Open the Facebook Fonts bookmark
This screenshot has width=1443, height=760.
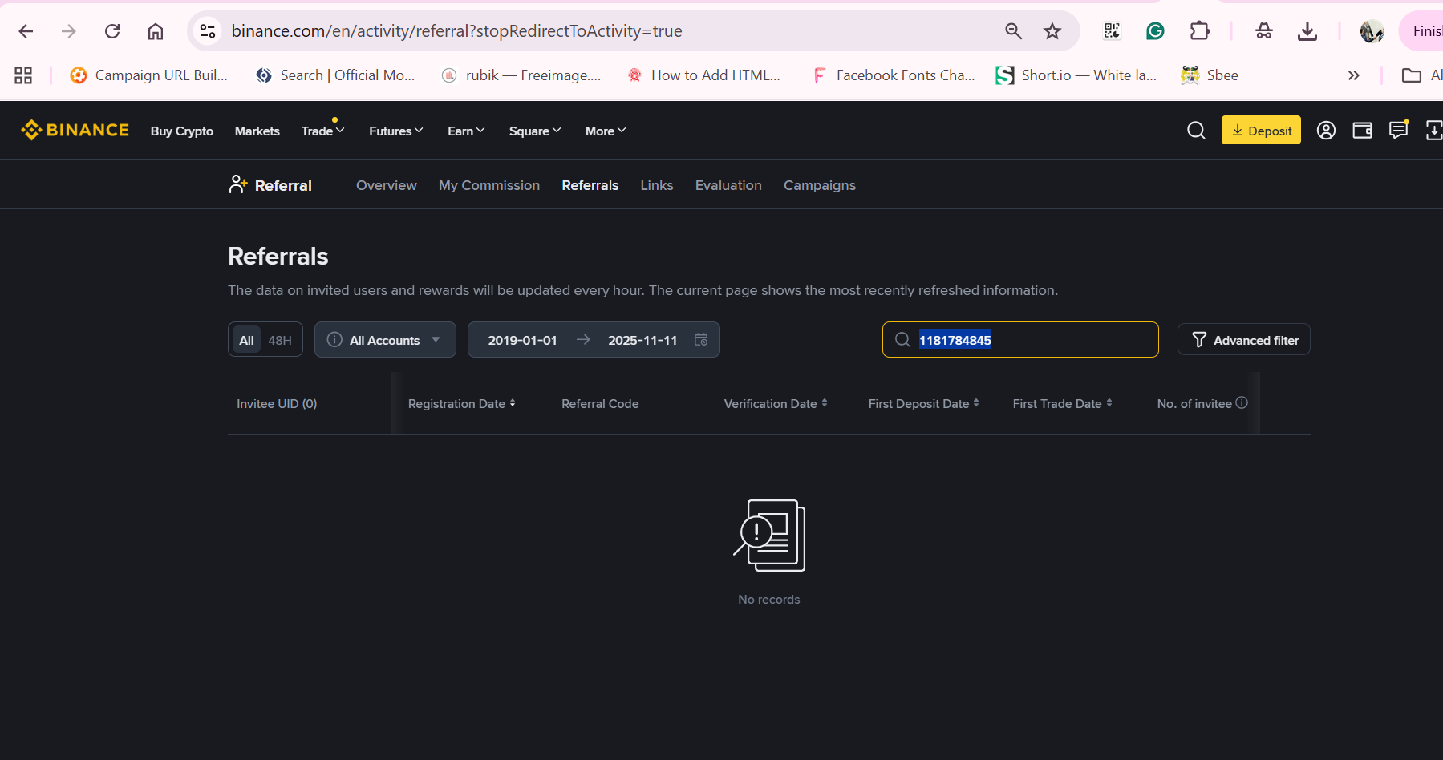(894, 75)
